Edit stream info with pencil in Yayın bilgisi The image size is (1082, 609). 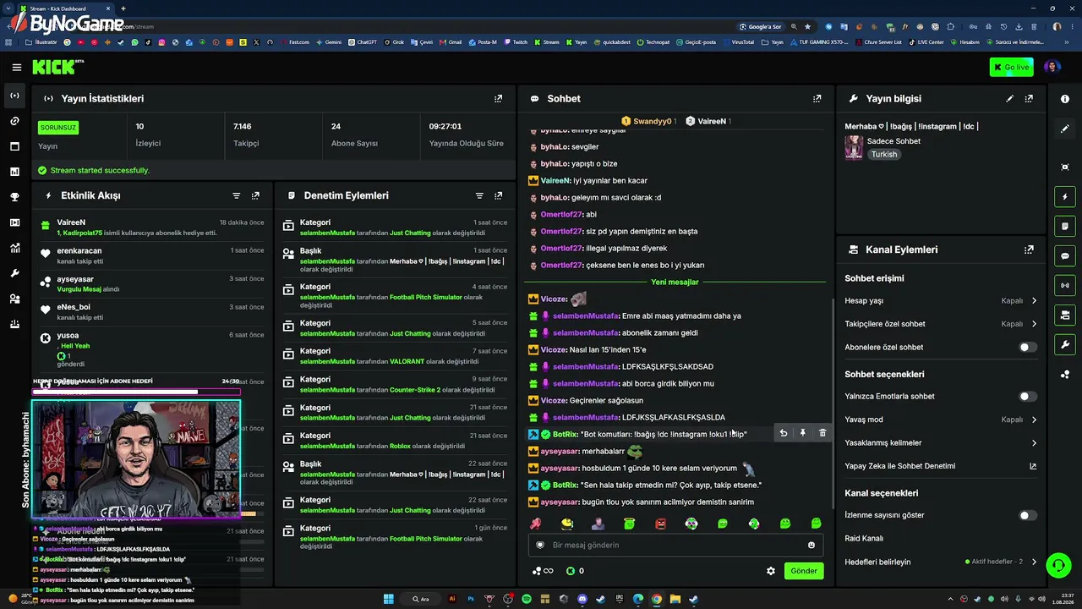point(1009,99)
